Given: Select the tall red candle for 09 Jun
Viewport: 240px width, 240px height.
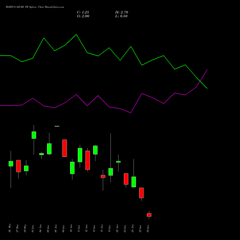Looking at the screenshot, I should click(x=65, y=148).
